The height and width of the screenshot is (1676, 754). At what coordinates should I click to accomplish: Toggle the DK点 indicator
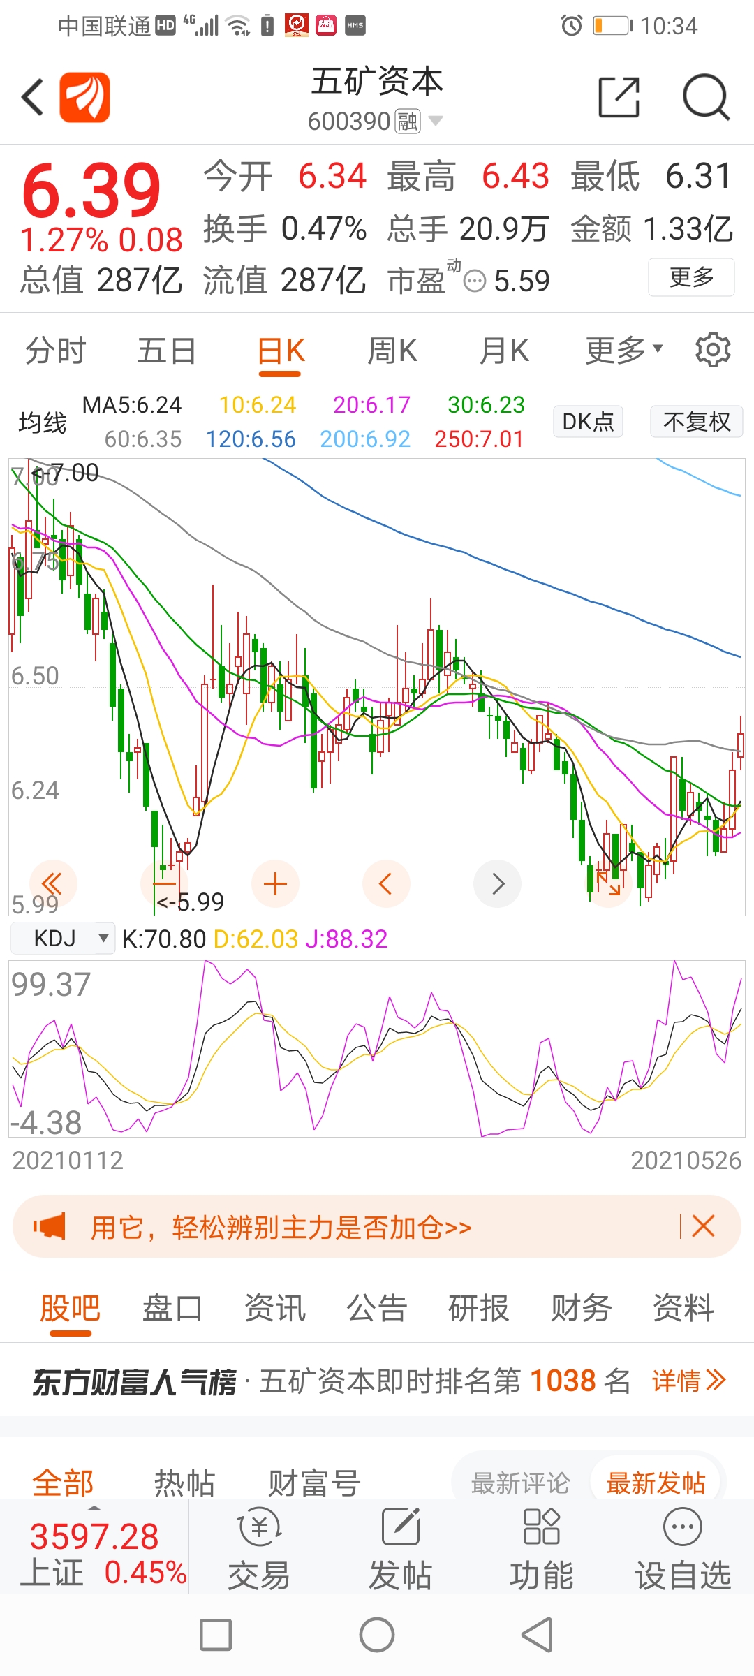(588, 421)
